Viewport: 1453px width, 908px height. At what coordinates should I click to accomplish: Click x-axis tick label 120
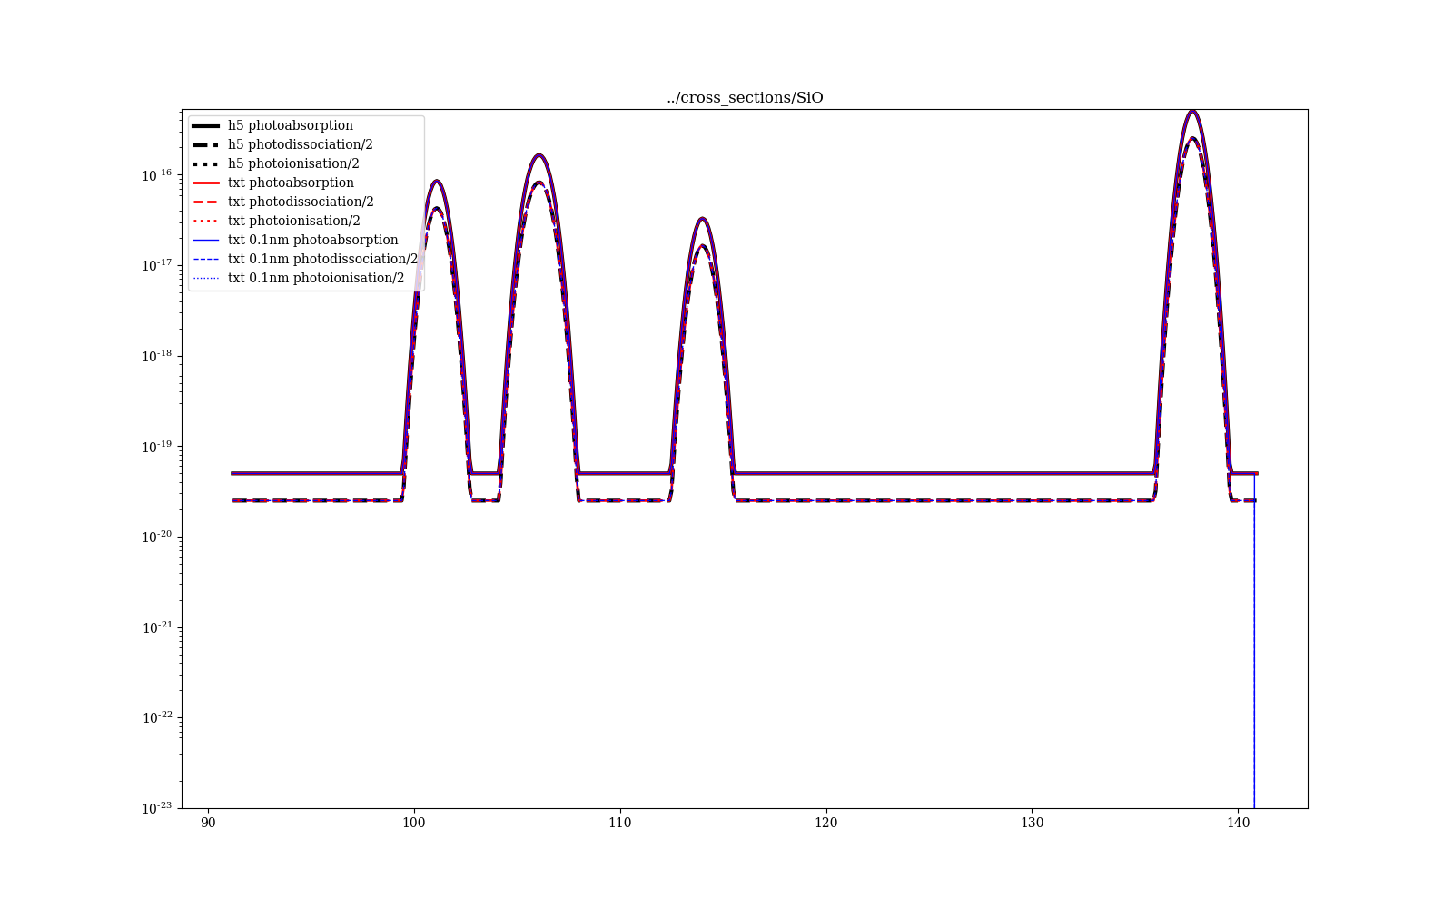[x=826, y=823]
